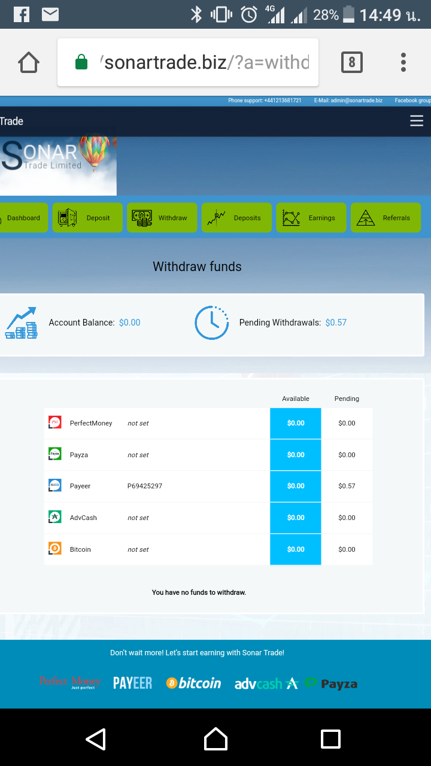Open the hamburger navigation menu
Screen dimensions: 431x766
point(416,121)
